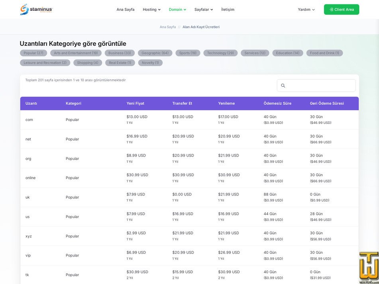Sort by Uzantı column header
379x284 pixels.
tap(31, 103)
